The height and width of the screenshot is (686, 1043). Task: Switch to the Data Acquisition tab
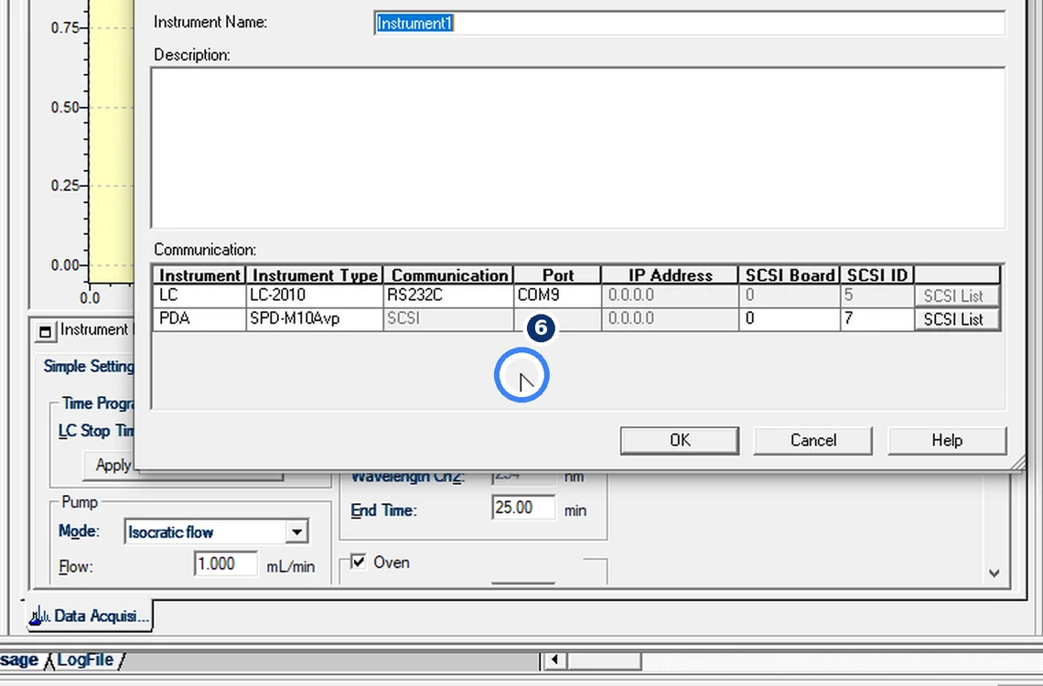click(90, 616)
